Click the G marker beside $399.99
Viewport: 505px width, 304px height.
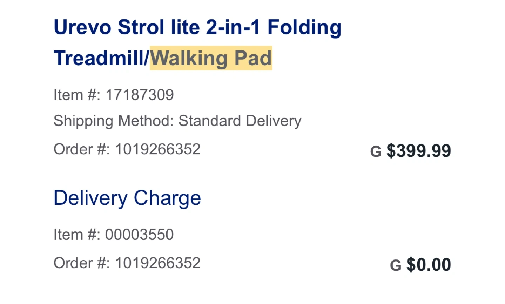click(x=376, y=152)
